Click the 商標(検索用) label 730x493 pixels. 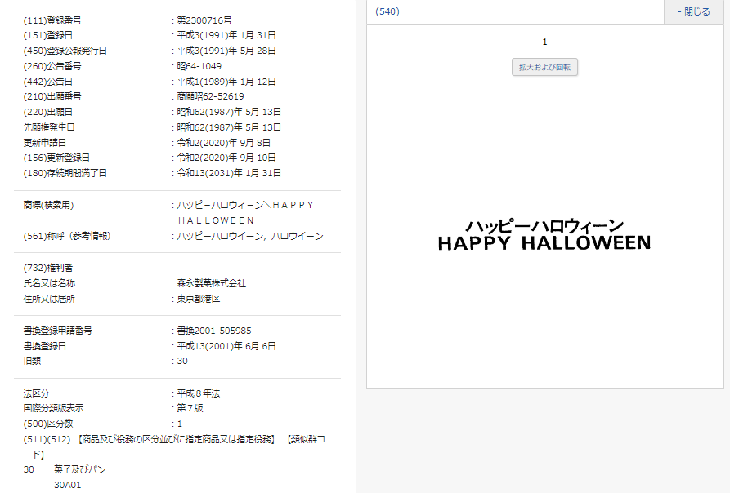coord(48,205)
